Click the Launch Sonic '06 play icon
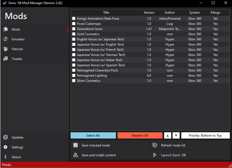Screen dimensions: 232x168 coord(155,155)
